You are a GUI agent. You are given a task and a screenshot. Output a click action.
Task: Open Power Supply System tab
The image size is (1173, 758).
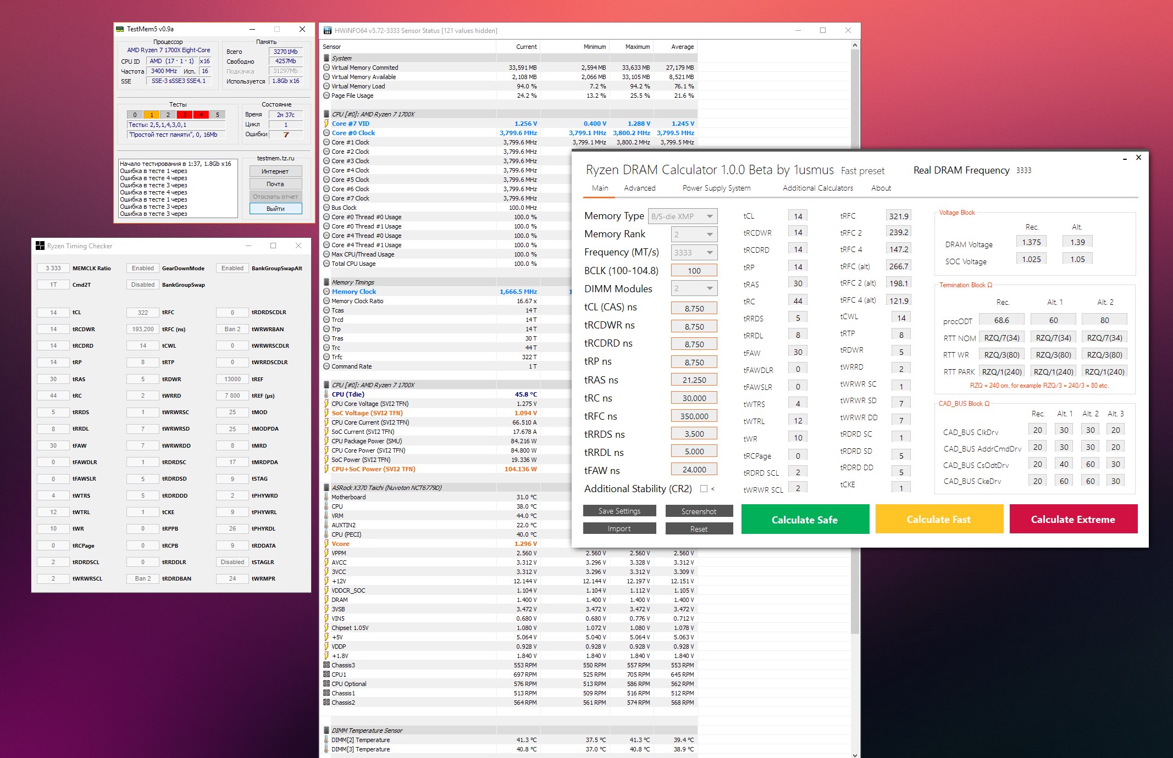coord(716,188)
